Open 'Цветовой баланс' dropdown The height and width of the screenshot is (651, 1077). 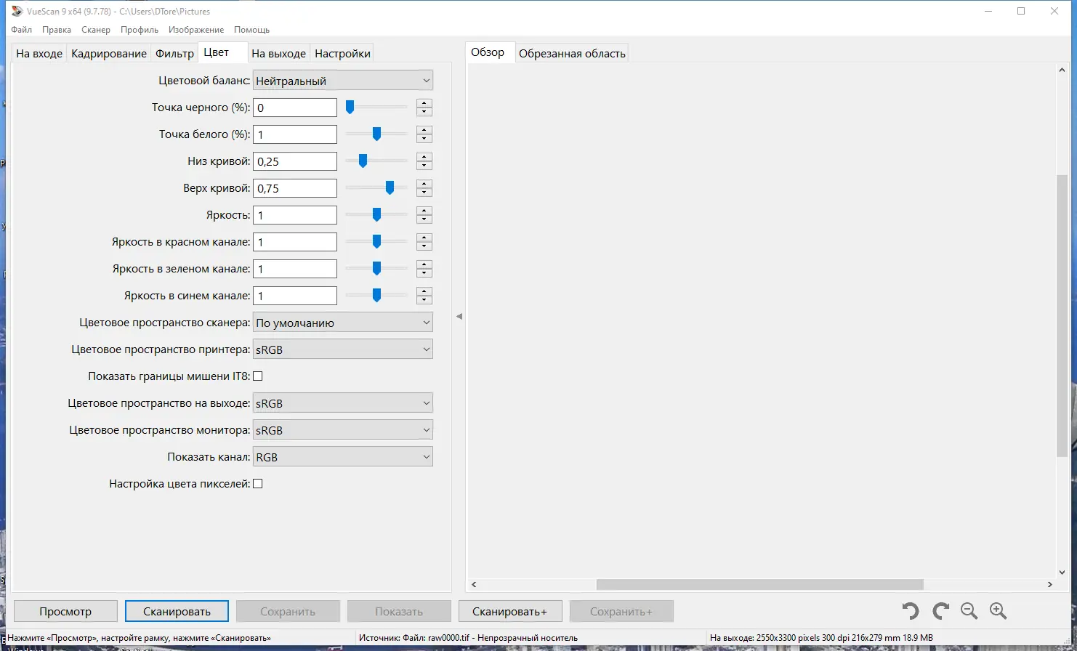click(342, 81)
